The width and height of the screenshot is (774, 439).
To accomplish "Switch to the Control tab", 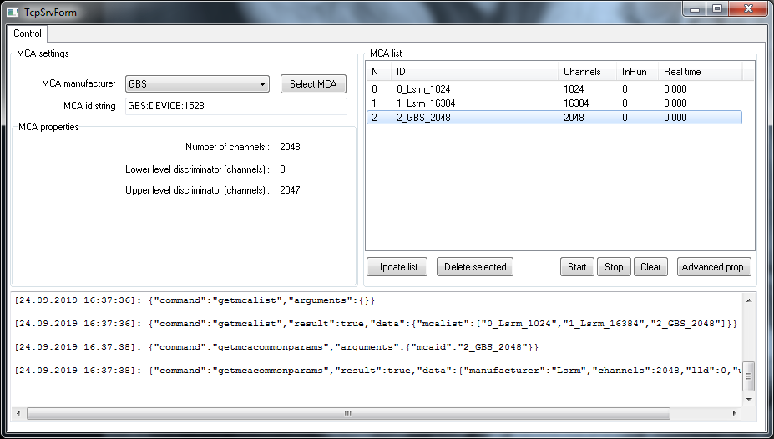I will [x=28, y=34].
